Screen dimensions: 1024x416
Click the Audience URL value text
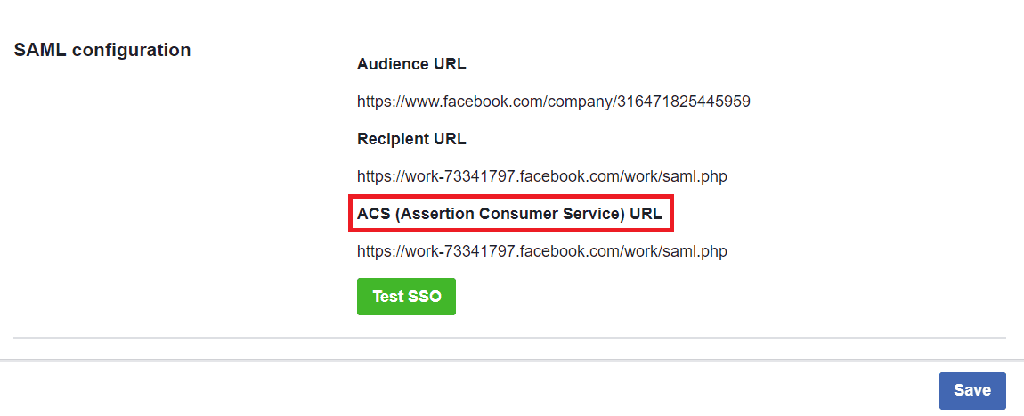click(553, 102)
